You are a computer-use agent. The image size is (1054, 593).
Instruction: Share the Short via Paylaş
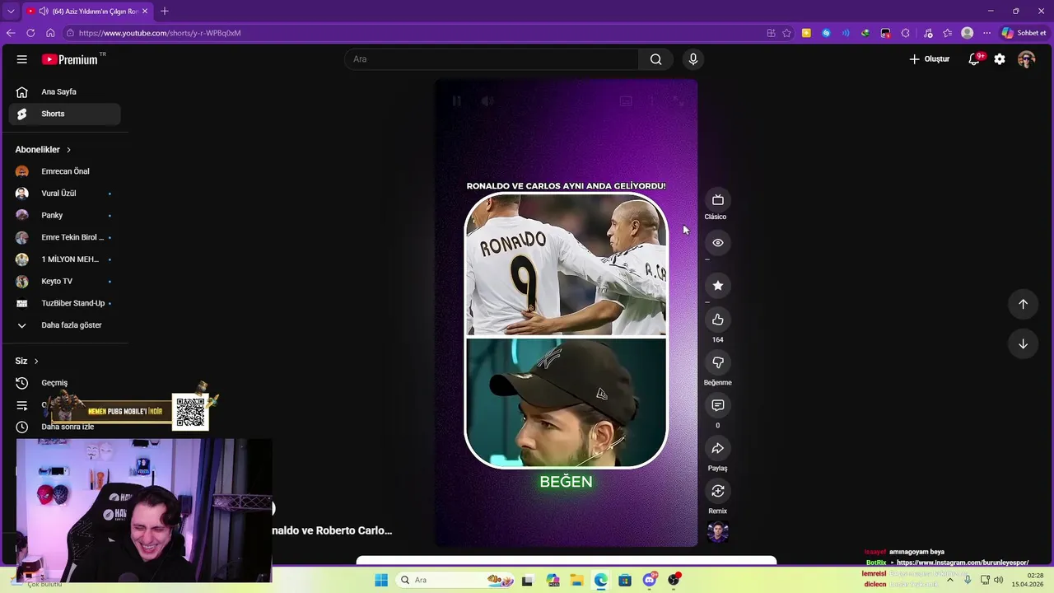tap(718, 448)
